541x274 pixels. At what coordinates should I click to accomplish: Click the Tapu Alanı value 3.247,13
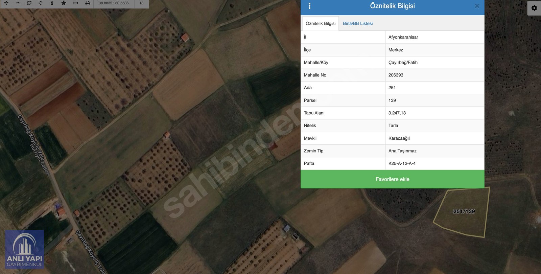(397, 113)
